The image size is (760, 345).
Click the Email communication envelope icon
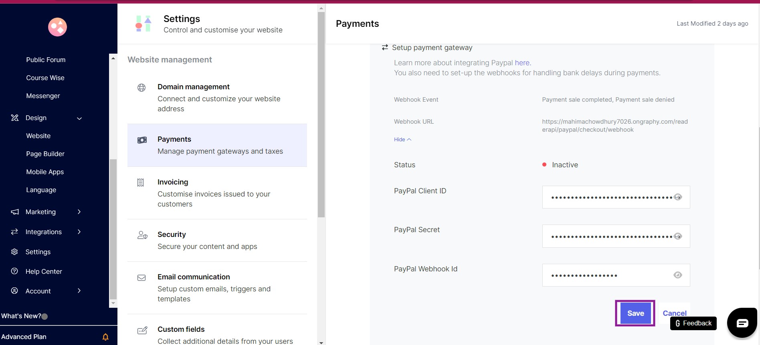click(141, 277)
